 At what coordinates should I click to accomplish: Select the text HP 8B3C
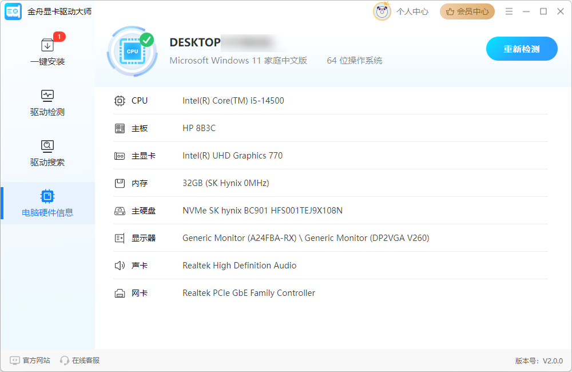(x=199, y=128)
